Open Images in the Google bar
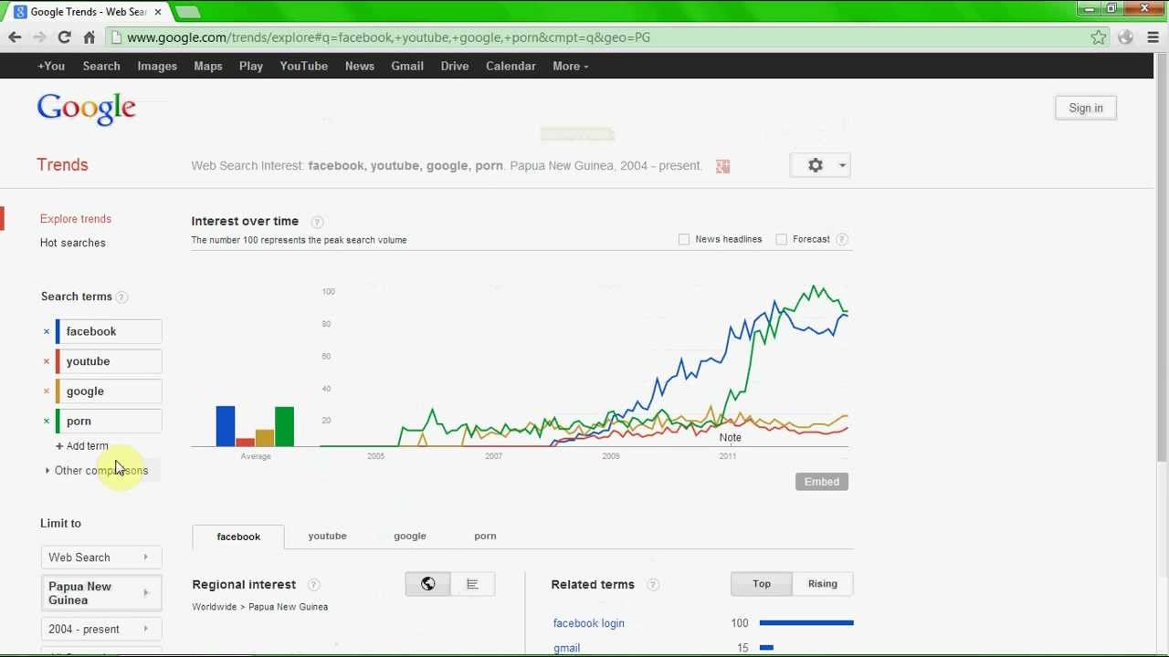1169x657 pixels. point(157,66)
